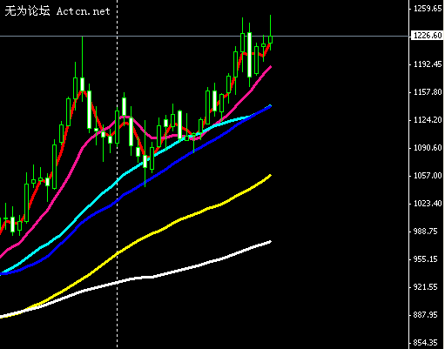445x349 pixels.
Task: Click the end tip of pink moving average
Action: (270, 67)
